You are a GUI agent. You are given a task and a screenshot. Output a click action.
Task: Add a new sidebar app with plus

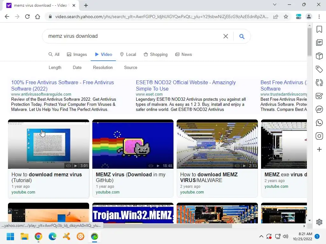click(319, 149)
